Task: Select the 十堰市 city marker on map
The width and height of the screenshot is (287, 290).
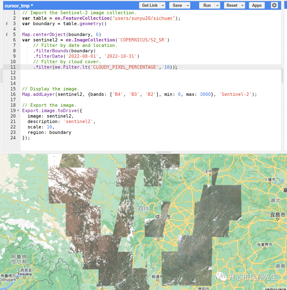Action: 270,183
